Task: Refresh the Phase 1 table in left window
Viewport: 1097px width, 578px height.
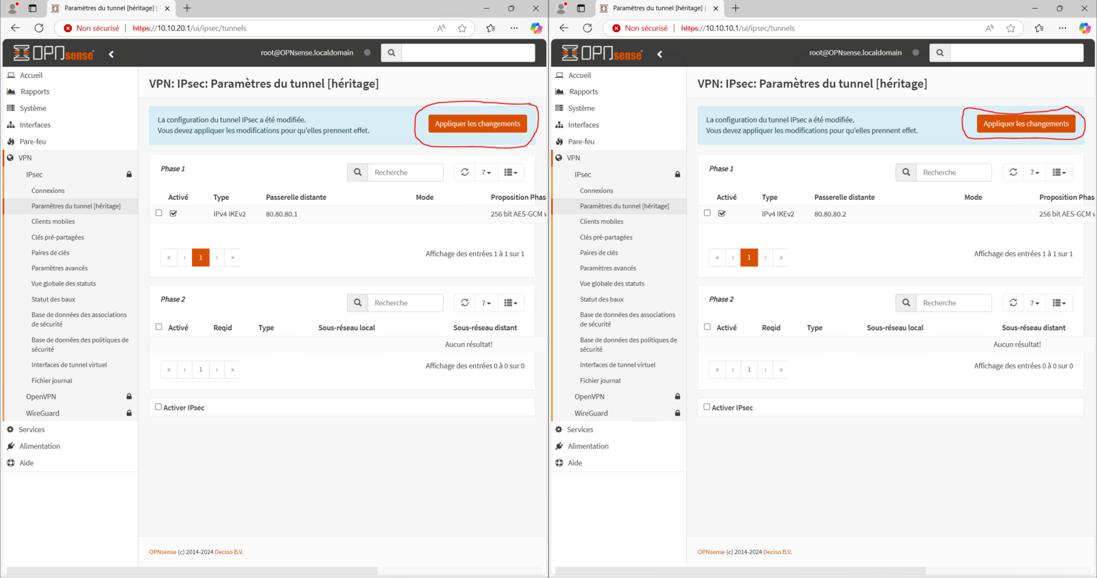Action: coord(465,173)
